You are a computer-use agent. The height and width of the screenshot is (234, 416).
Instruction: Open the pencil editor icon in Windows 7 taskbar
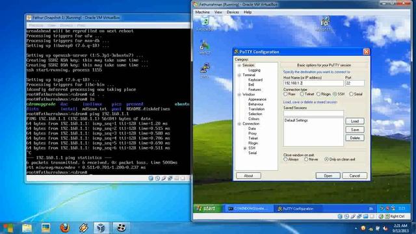[83, 228]
